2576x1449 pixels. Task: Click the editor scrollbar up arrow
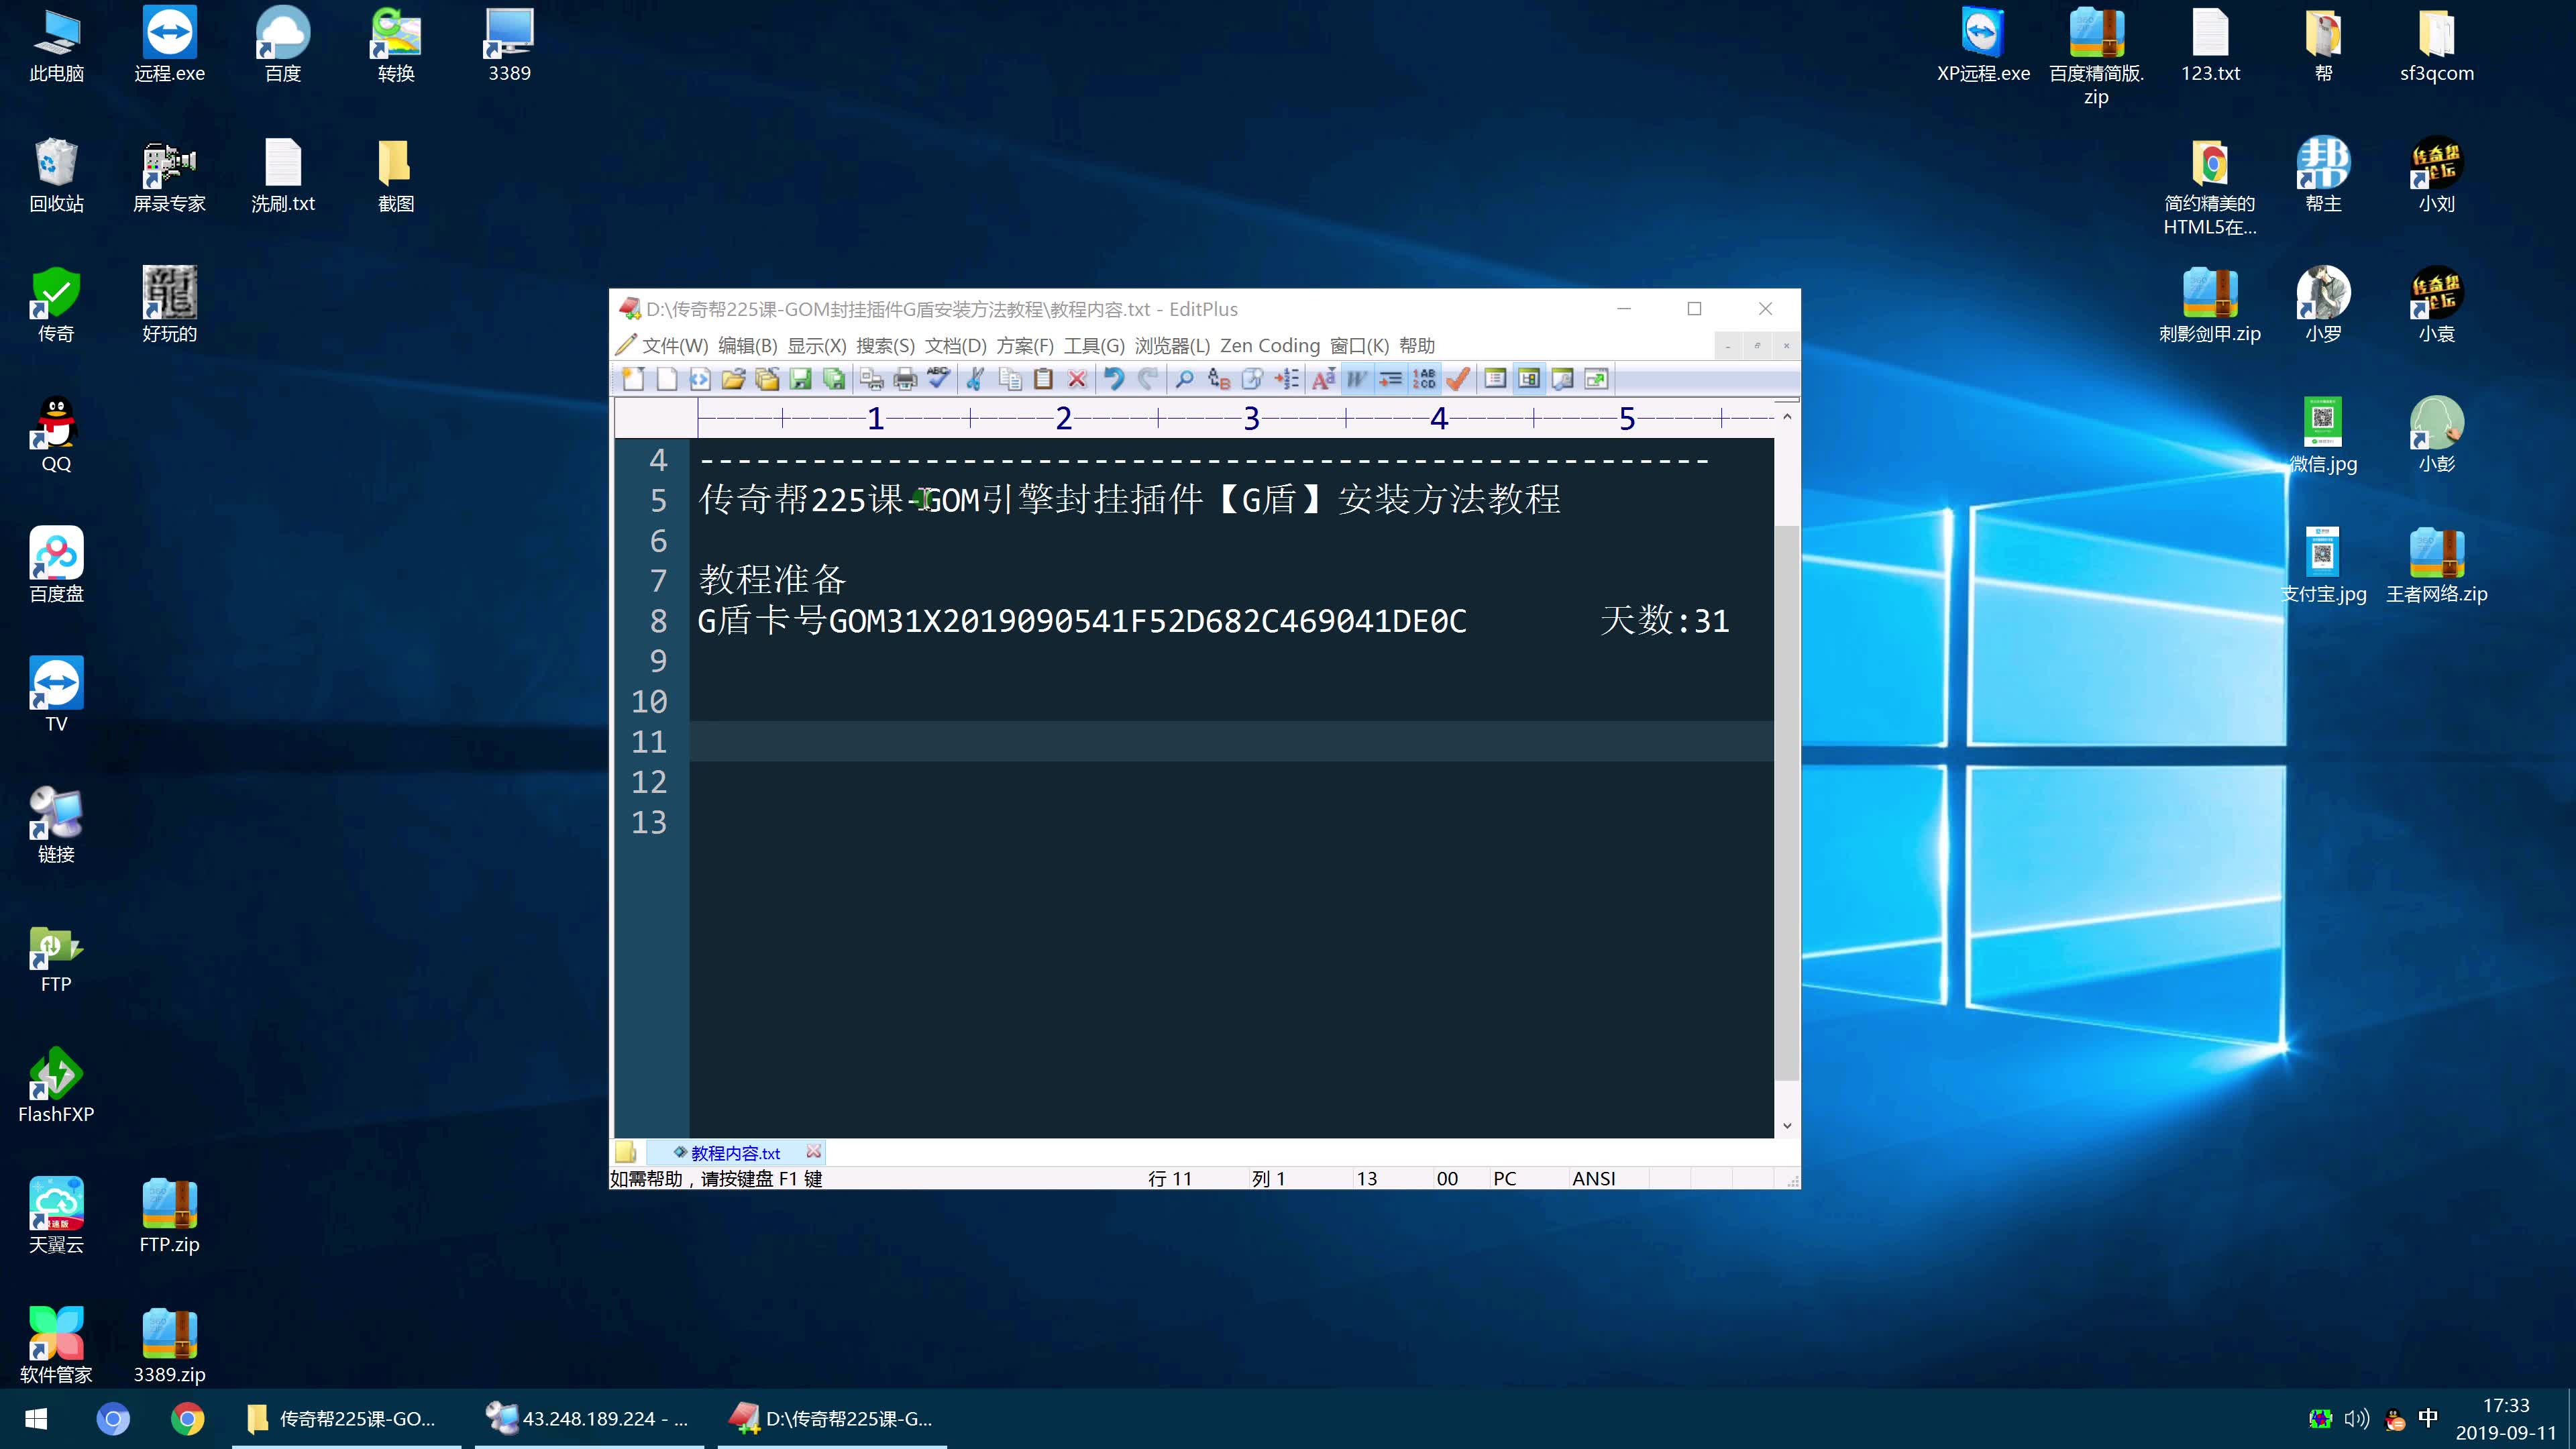tap(1787, 416)
